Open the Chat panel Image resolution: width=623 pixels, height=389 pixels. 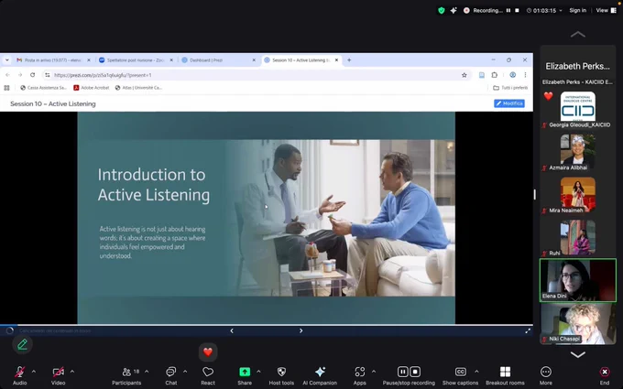[170, 375]
